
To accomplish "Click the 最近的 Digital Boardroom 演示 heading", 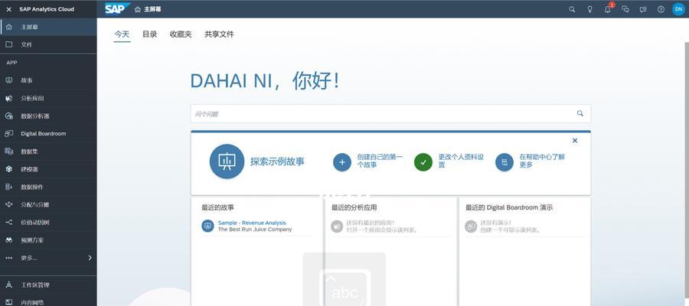I will coord(509,207).
